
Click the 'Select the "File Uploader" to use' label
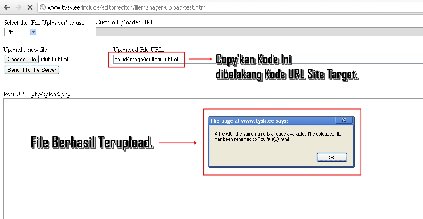pyautogui.click(x=45, y=23)
